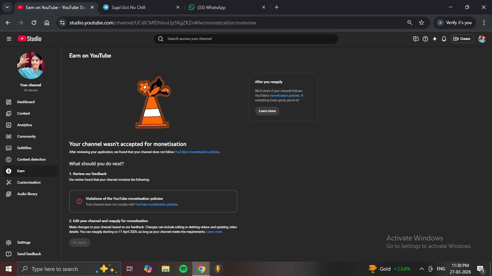Open Chrome's three-dot menu
This screenshot has height=276, width=492.
[x=484, y=23]
